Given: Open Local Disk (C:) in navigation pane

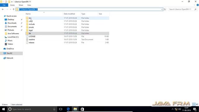Looking at the screenshot, I should click(13, 37).
